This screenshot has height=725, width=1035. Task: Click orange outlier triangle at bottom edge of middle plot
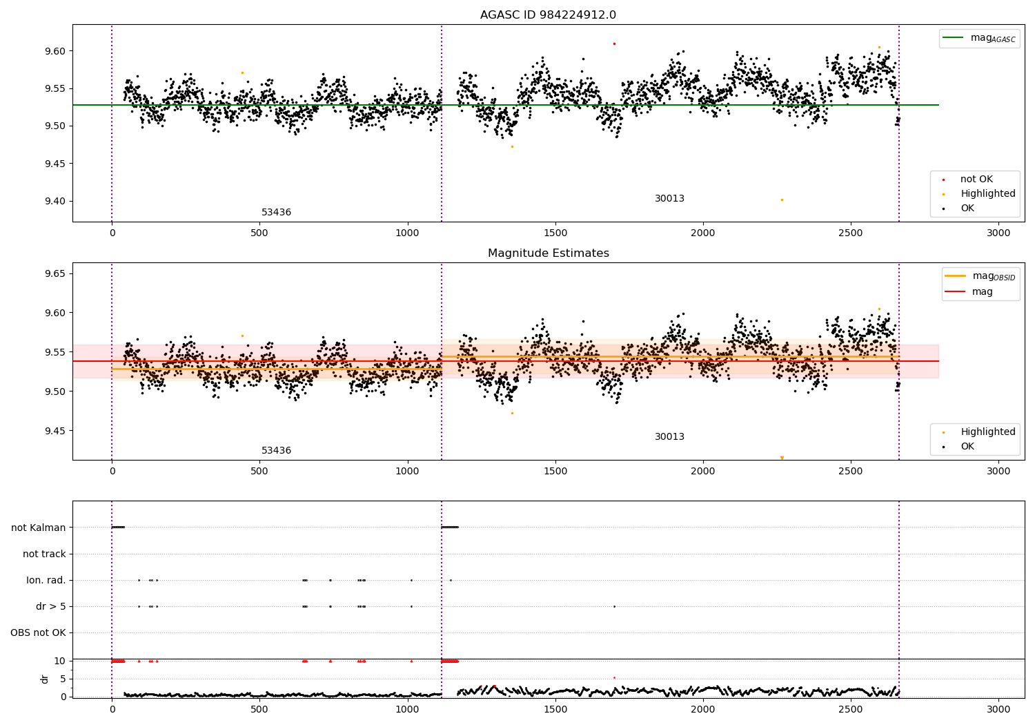pos(782,457)
